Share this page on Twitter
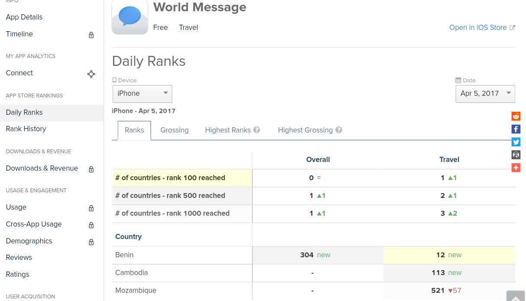Screen dimensions: 526x301 tap(516, 142)
